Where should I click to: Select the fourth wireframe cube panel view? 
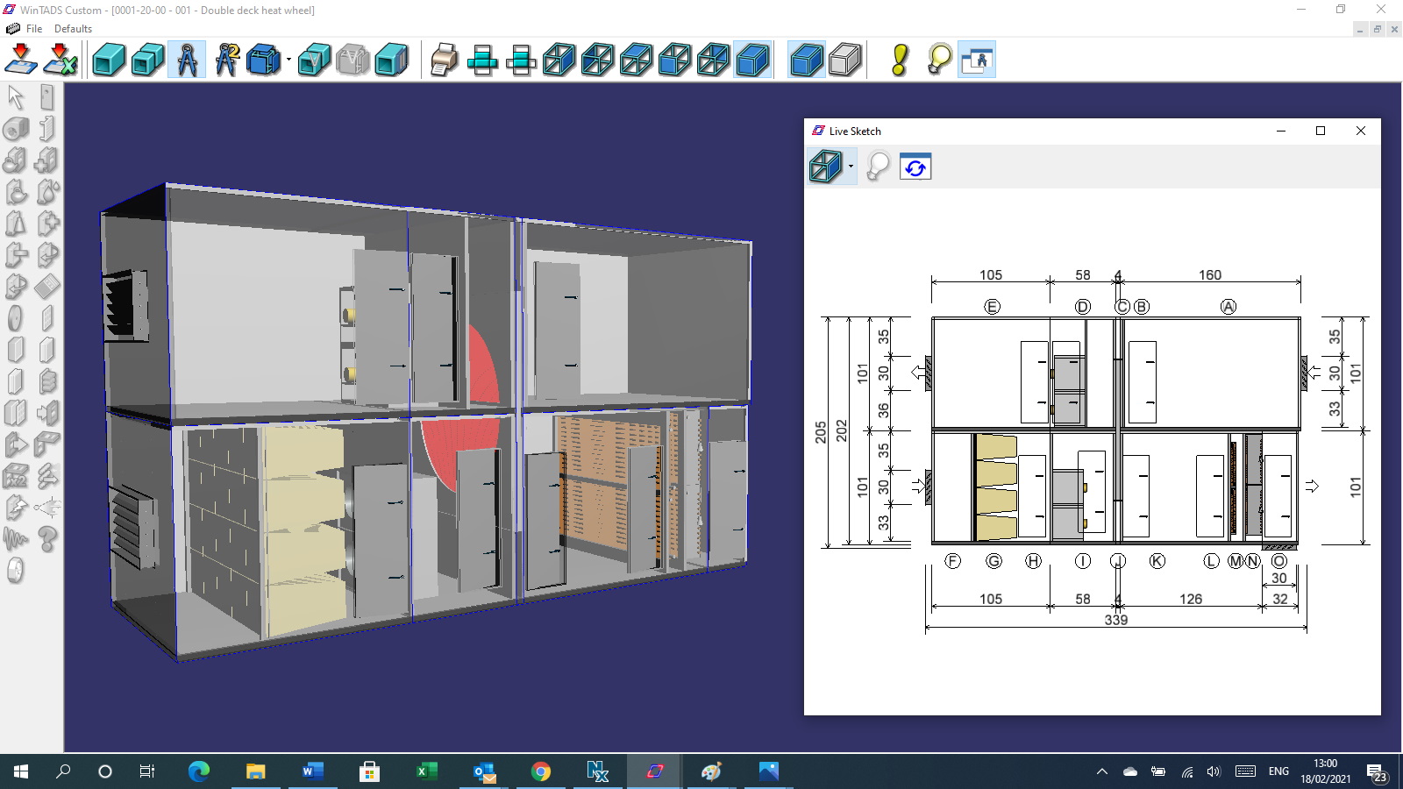(674, 60)
